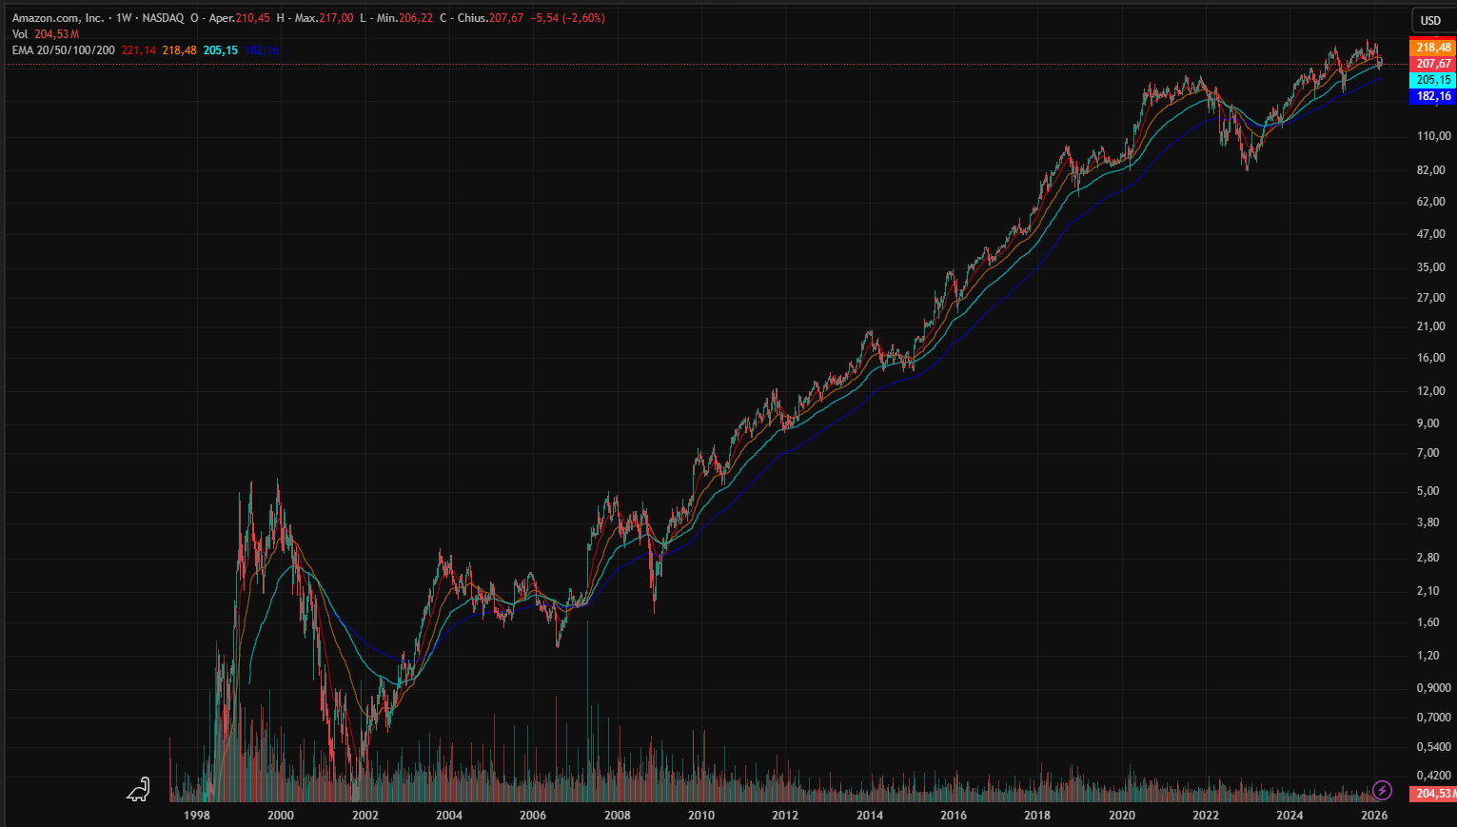Click the 0,5400 price scale tick

(x=1434, y=747)
